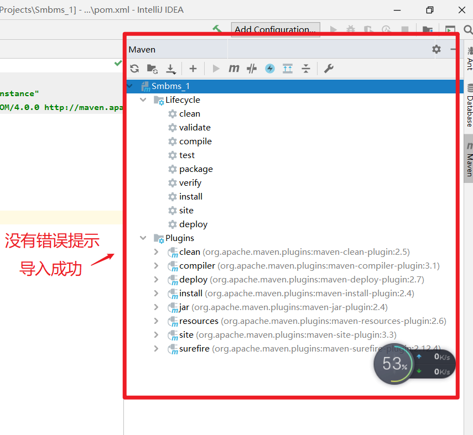Click the plugin icon beside surefire
Viewport: 473px width, 435px height.
tap(173, 349)
